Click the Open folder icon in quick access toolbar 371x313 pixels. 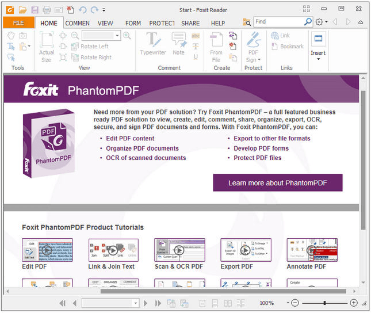tap(22, 10)
